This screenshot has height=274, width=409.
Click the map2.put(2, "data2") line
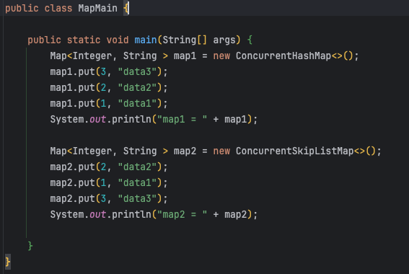[109, 167]
